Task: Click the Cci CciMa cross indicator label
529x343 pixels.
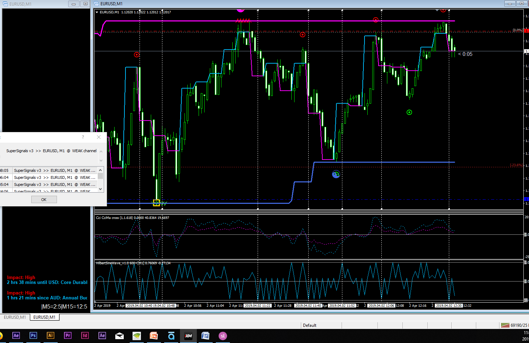Action: pyautogui.click(x=133, y=218)
